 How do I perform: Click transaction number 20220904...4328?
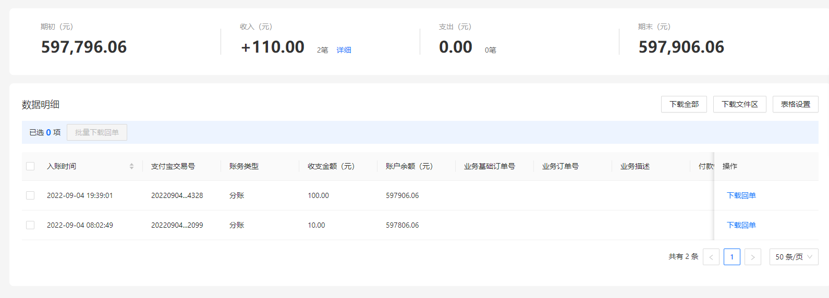point(177,195)
